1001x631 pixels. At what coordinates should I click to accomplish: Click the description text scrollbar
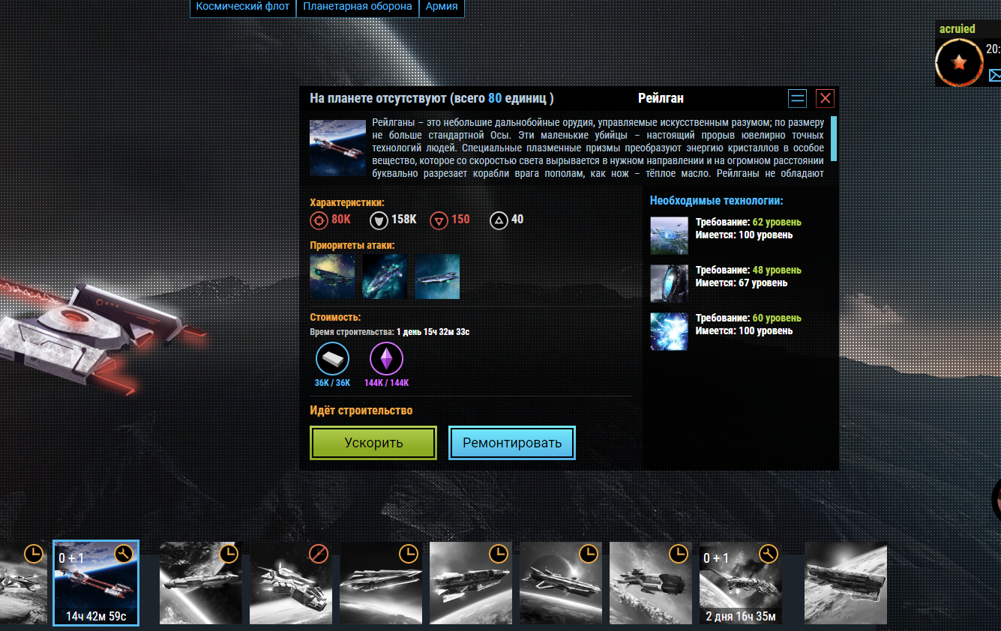click(x=834, y=139)
